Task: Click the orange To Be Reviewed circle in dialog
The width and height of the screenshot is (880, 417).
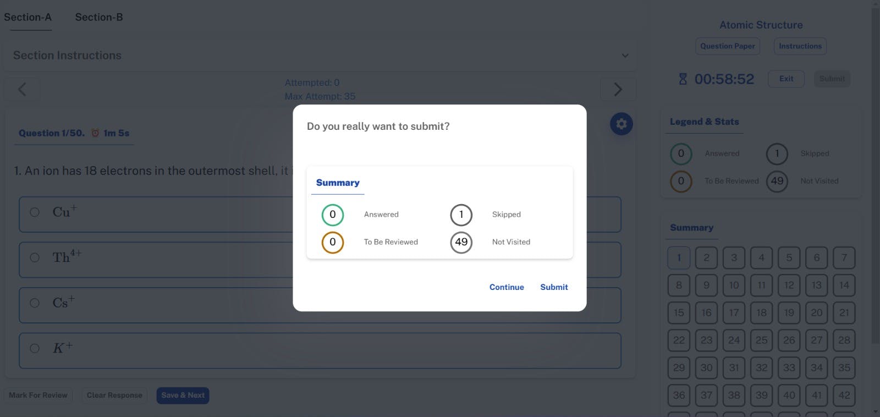Action: pos(332,242)
